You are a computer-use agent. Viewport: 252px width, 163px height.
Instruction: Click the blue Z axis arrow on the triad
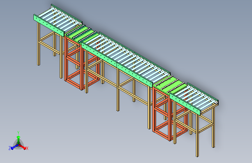tap(15, 147)
